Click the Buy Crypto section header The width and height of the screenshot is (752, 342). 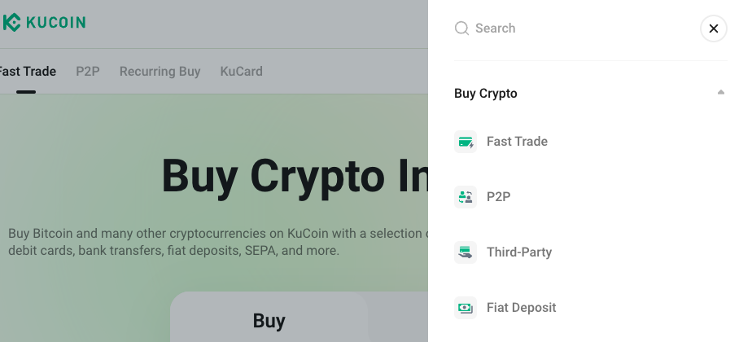[486, 94]
